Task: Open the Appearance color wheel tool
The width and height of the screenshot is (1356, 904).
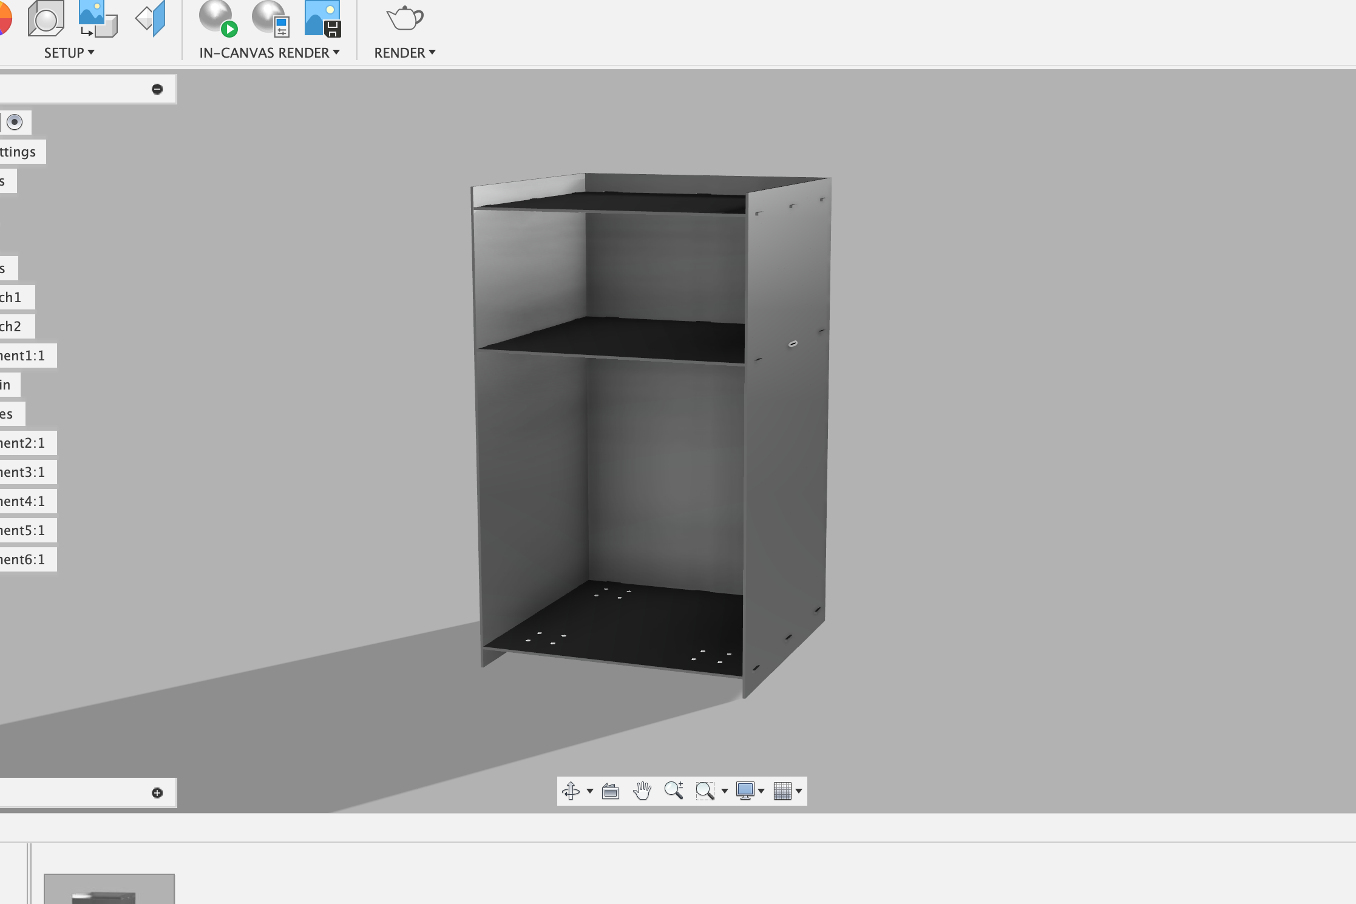Action: coord(5,18)
